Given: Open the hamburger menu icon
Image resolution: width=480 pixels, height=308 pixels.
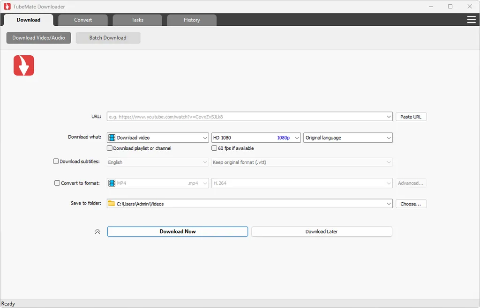Looking at the screenshot, I should tap(471, 20).
